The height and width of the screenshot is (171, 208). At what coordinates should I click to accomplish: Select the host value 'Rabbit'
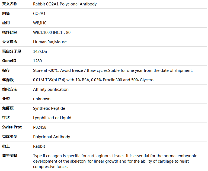[x=39, y=146]
